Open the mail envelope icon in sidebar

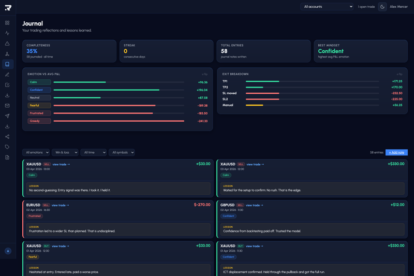point(7,106)
